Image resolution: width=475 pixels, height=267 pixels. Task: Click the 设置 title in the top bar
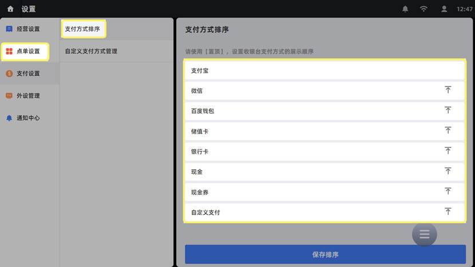(29, 9)
